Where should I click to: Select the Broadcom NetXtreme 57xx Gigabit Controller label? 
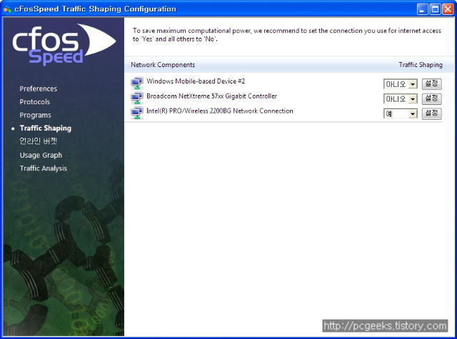click(x=211, y=96)
